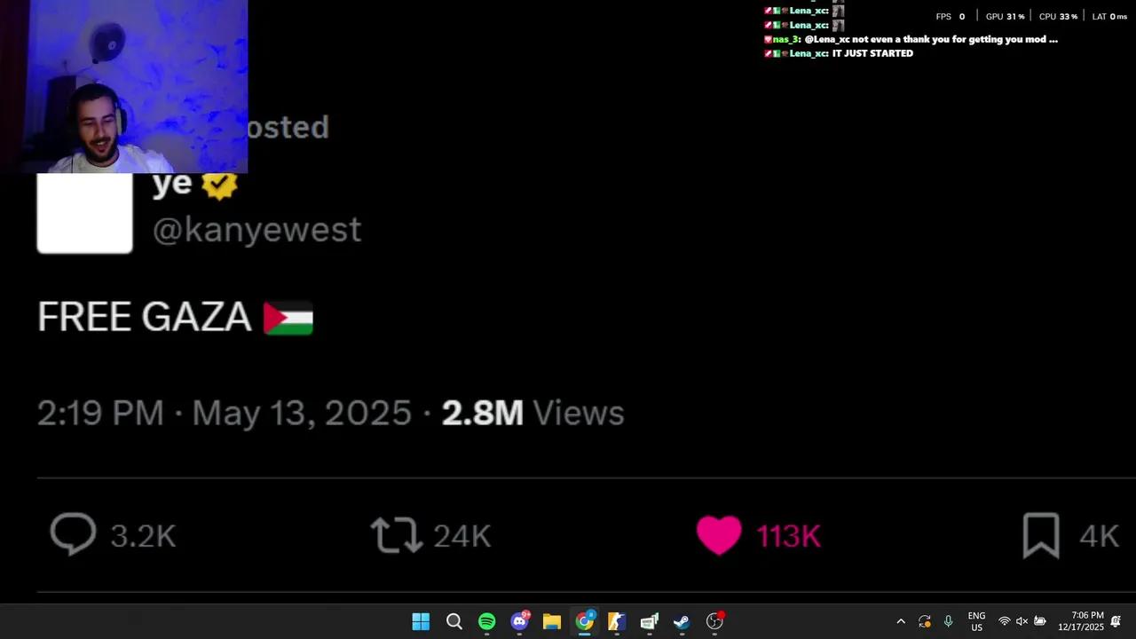Viewport: 1136px width, 639px height.
Task: Open Discord from the taskbar
Action: pos(519,621)
